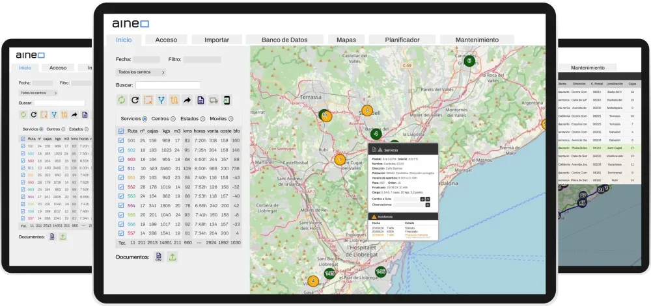
Task: Click the orange winding route icon in center tablet
Action: point(174,100)
